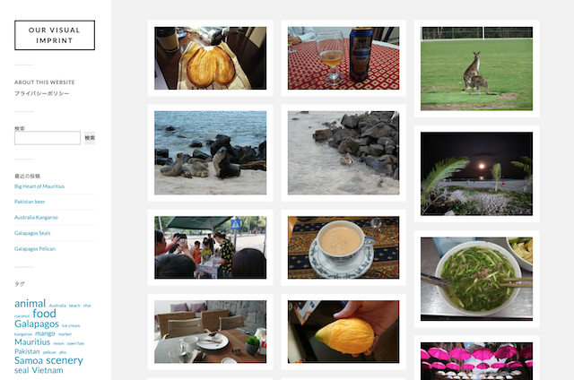The height and width of the screenshot is (380, 574).
Task: Open the Pakistan beer post link
Action: click(x=30, y=202)
